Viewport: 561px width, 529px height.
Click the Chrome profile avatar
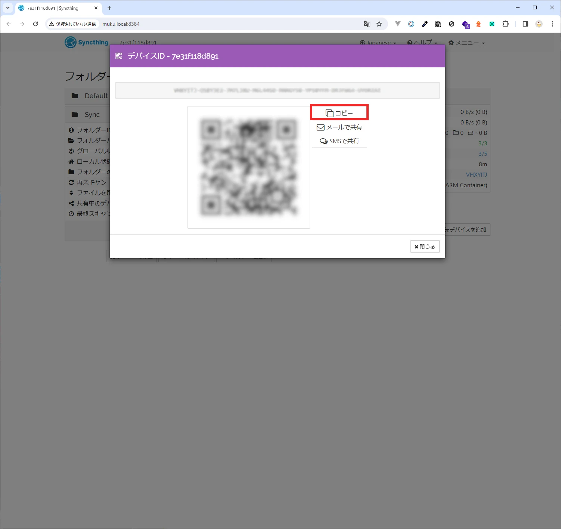(x=539, y=24)
